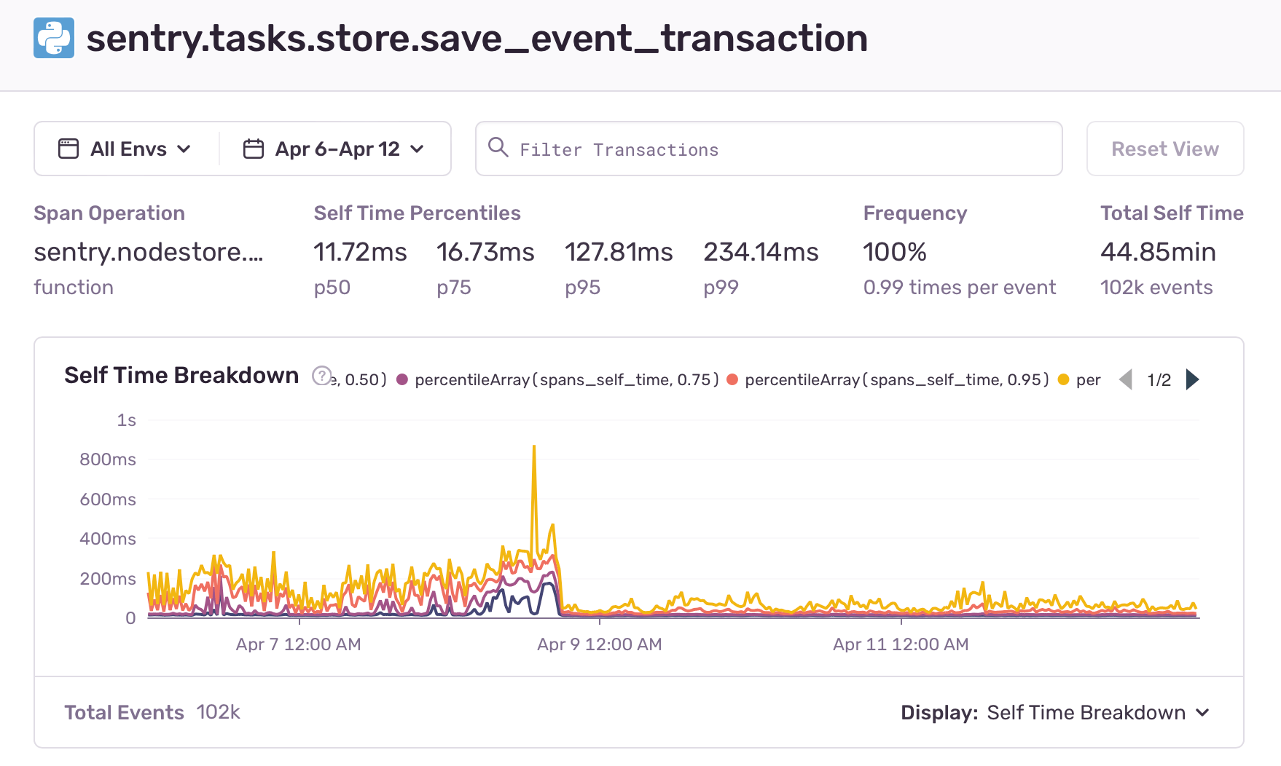Toggle the yellow 'per' legend series
The height and width of the screenshot is (766, 1281).
pos(1080,379)
